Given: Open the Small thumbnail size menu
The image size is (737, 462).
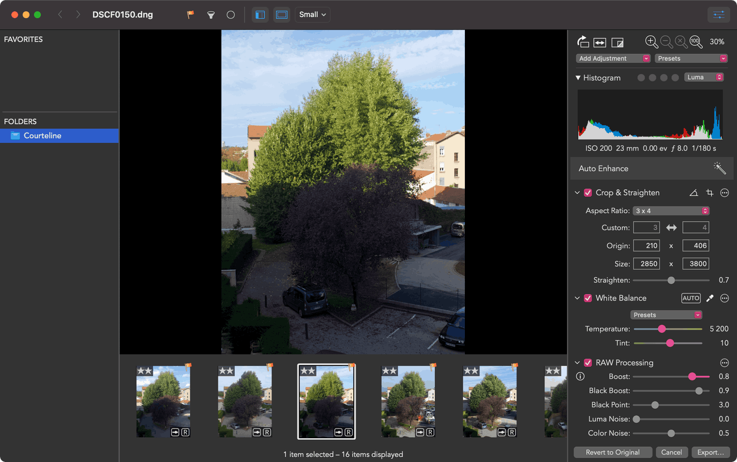Looking at the screenshot, I should tap(312, 15).
